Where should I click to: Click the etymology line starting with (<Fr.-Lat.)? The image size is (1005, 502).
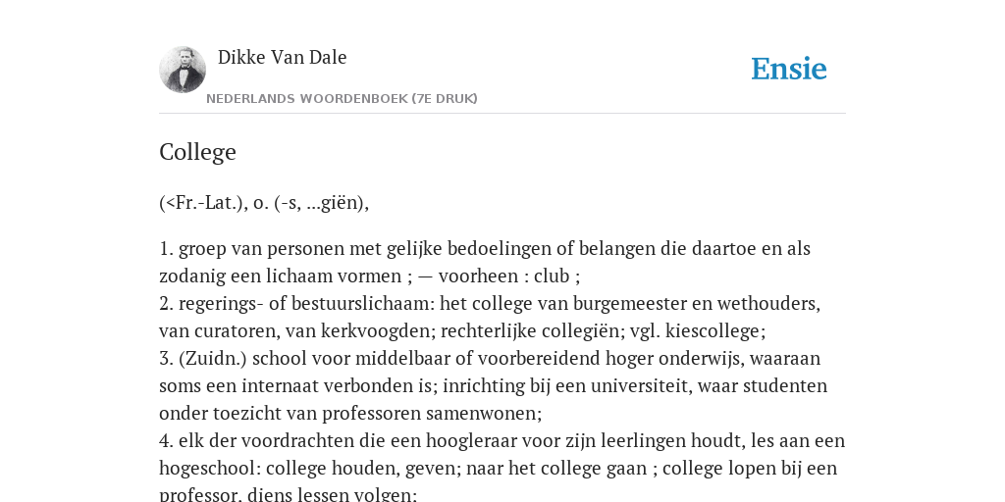(264, 203)
